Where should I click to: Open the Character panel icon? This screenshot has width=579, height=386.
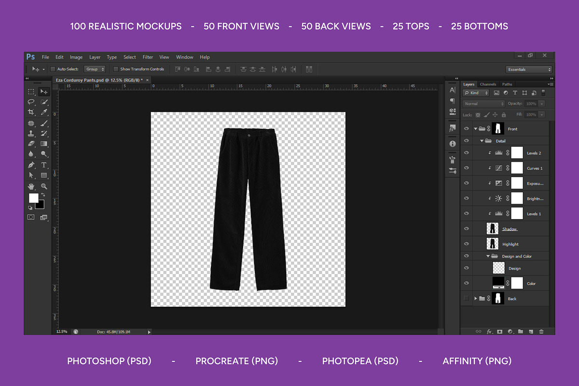click(x=452, y=90)
